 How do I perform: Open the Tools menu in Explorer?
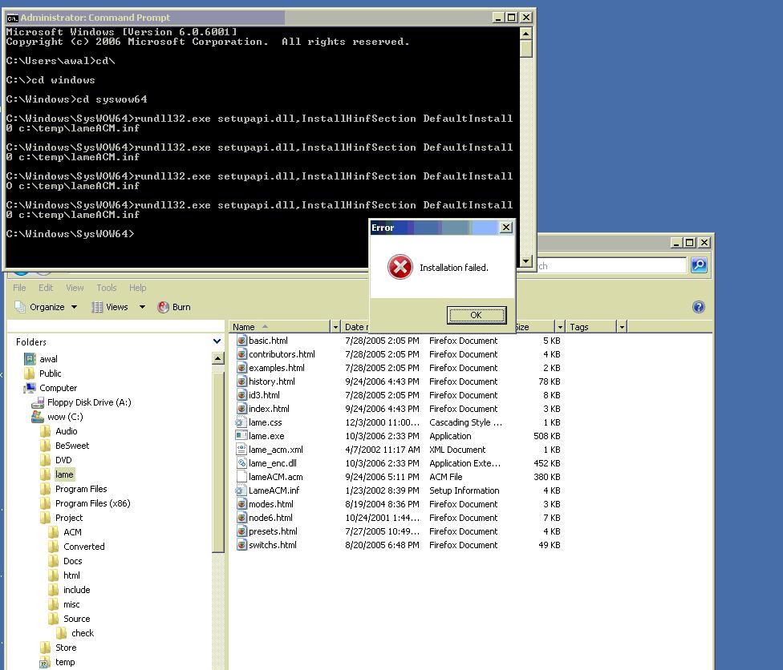(107, 288)
